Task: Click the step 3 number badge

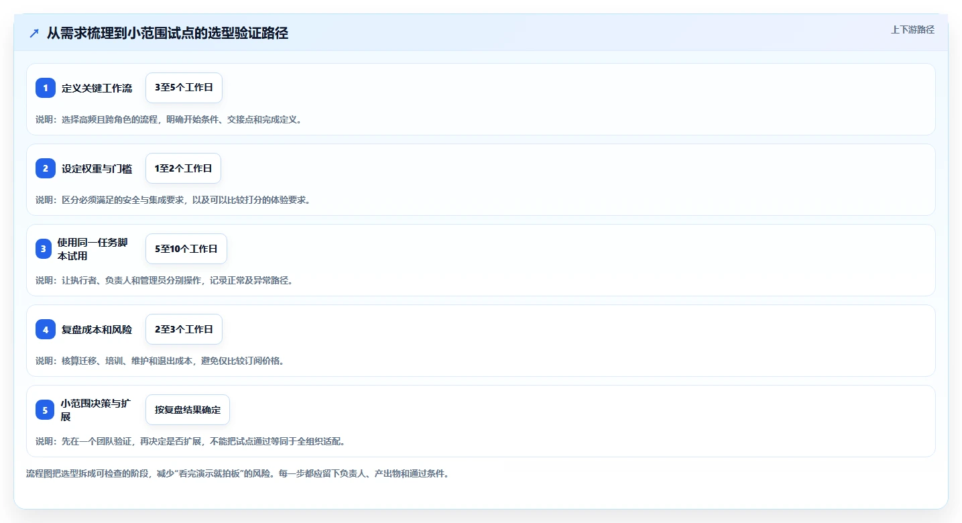Action: click(44, 249)
